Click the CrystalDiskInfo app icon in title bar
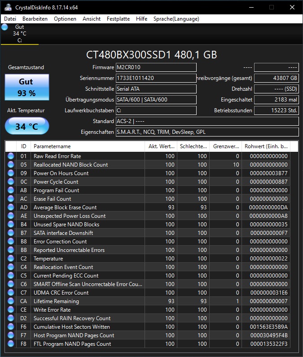Viewport: 303px width, 357px height. [x=8, y=7]
